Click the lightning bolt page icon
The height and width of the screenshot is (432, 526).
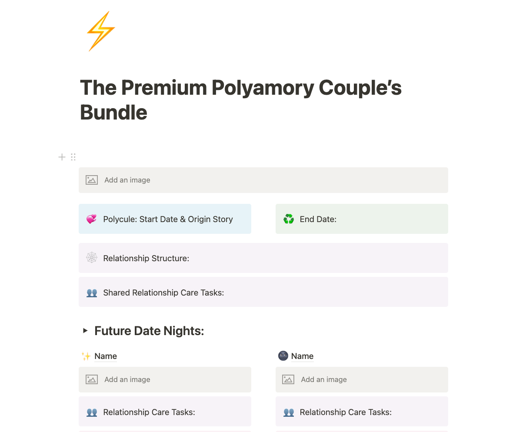point(101,31)
